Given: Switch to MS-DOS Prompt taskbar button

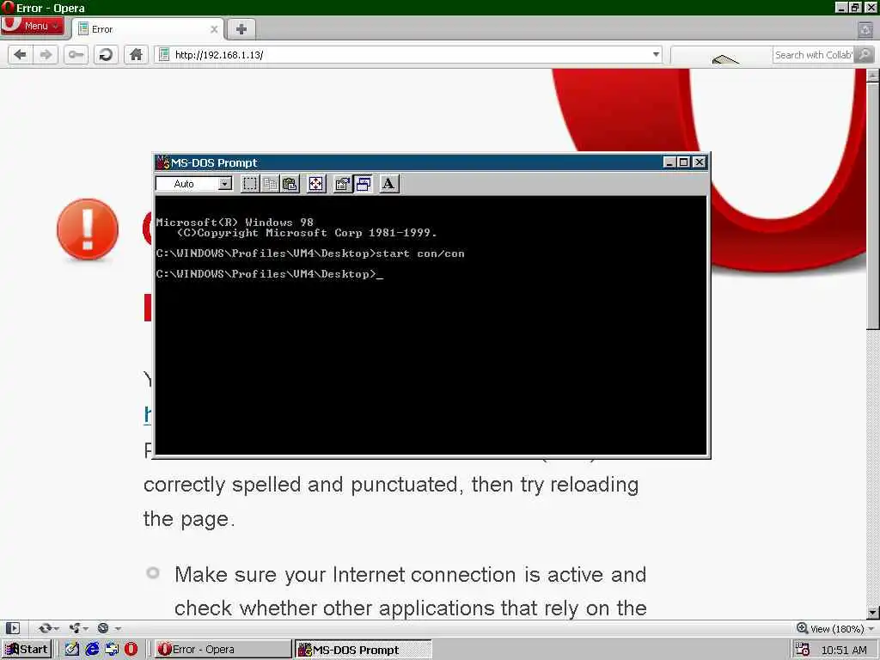Looking at the screenshot, I should click(x=364, y=650).
